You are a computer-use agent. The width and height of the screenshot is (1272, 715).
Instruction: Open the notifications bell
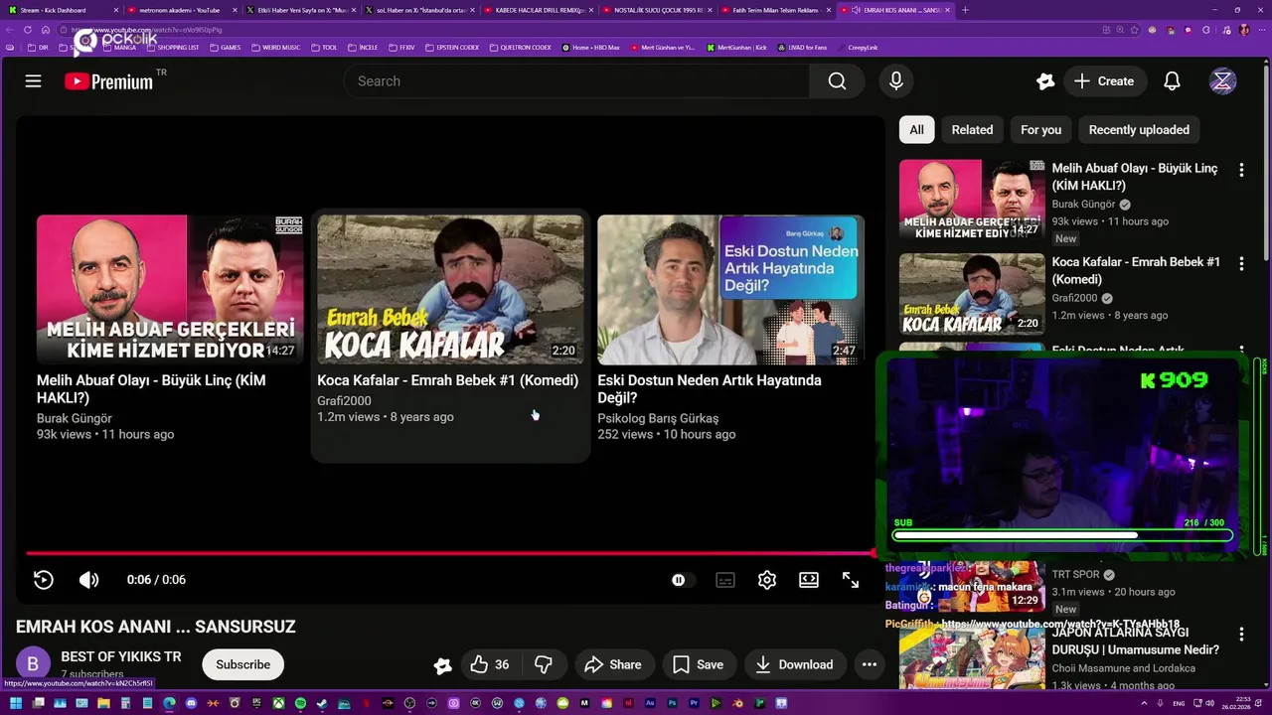pos(1172,81)
